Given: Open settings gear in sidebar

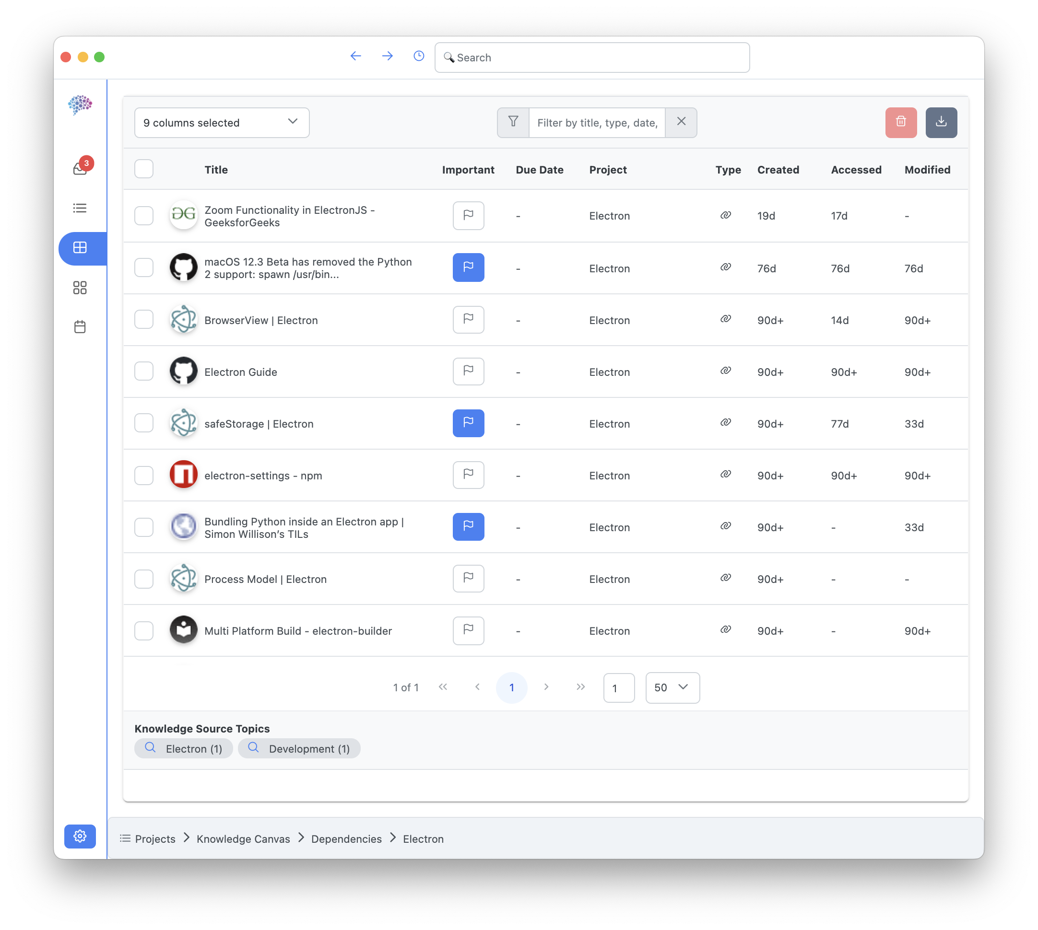Looking at the screenshot, I should point(80,836).
